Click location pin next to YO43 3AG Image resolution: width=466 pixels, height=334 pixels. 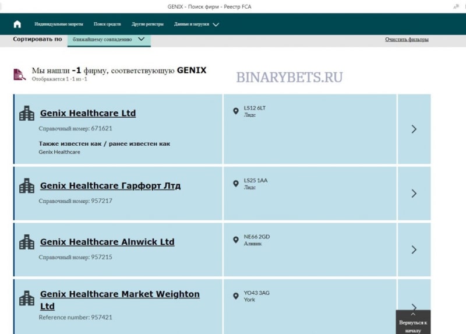236,296
